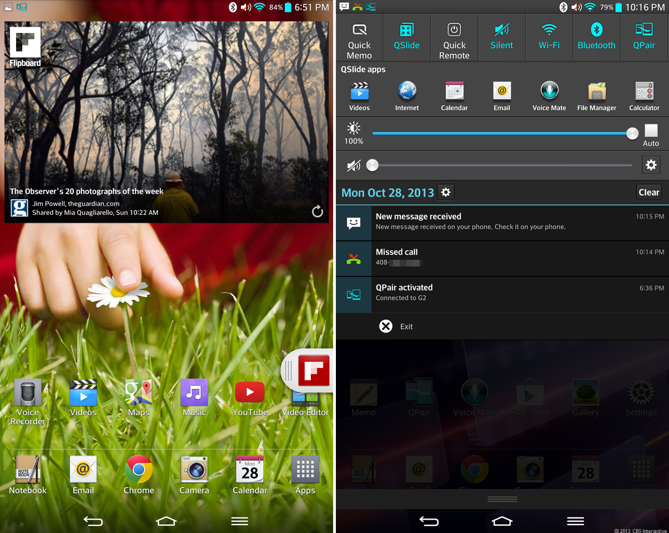Collapse notification panel using bottom handle
This screenshot has height=533, width=669.
tap(502, 499)
